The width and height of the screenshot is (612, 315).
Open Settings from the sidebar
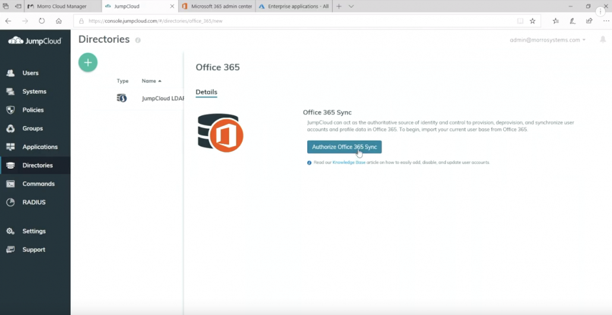(x=33, y=231)
